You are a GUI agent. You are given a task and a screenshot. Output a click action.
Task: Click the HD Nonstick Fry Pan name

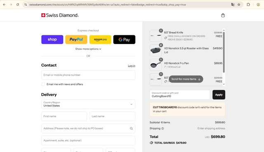177,63
